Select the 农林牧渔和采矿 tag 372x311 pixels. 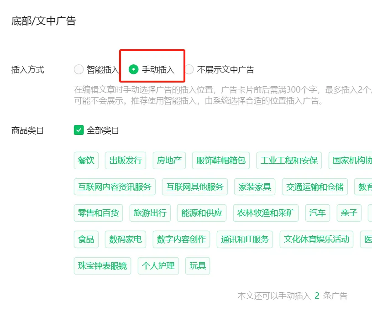pyautogui.click(x=266, y=213)
